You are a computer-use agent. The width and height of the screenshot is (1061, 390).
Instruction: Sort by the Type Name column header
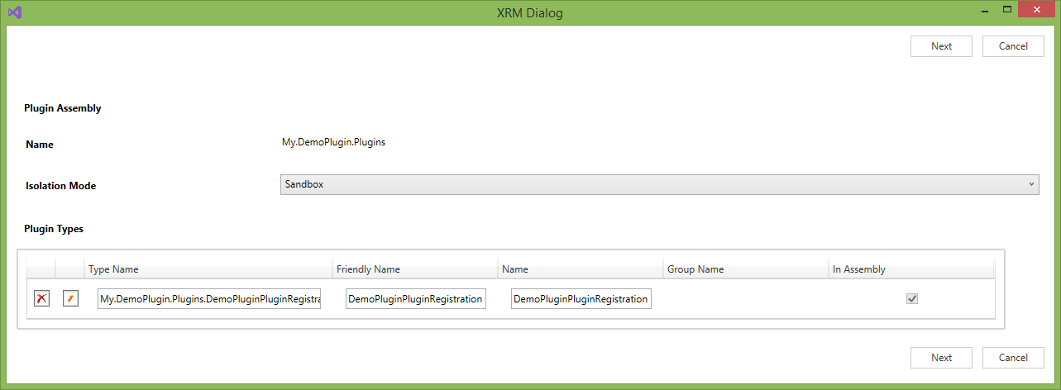click(x=208, y=269)
